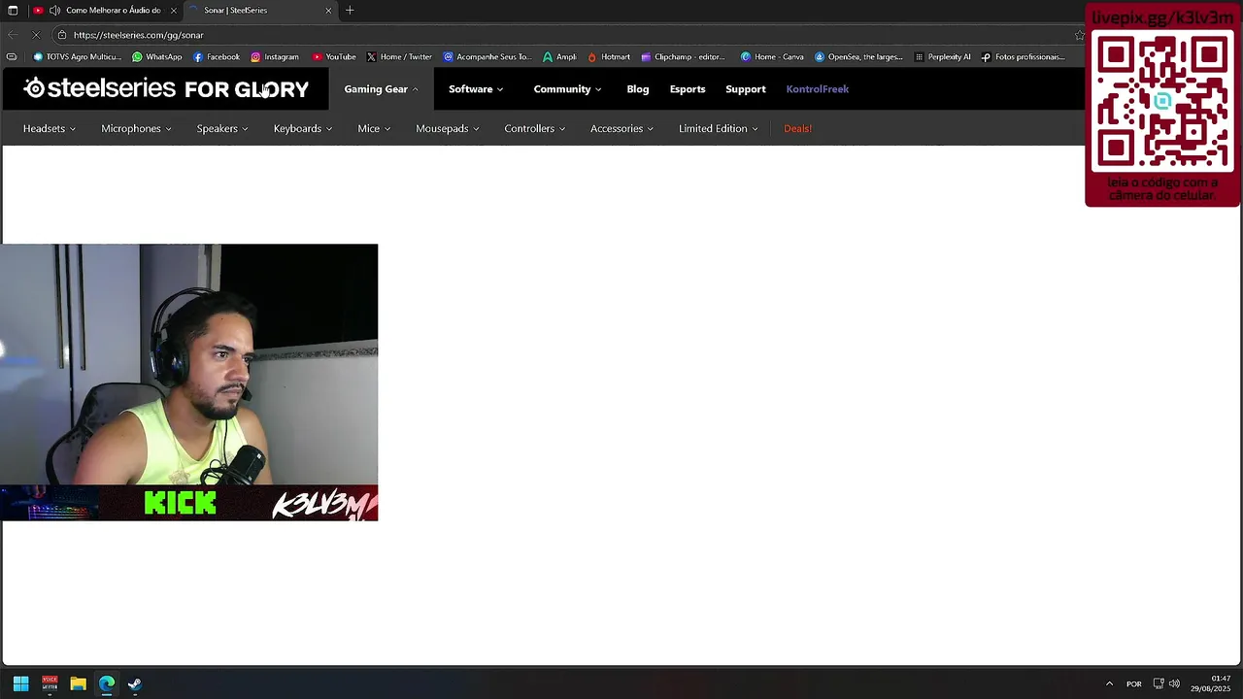The width and height of the screenshot is (1243, 699).
Task: Open the 'Acompanhe Seus To...' bookmark
Action: [487, 56]
